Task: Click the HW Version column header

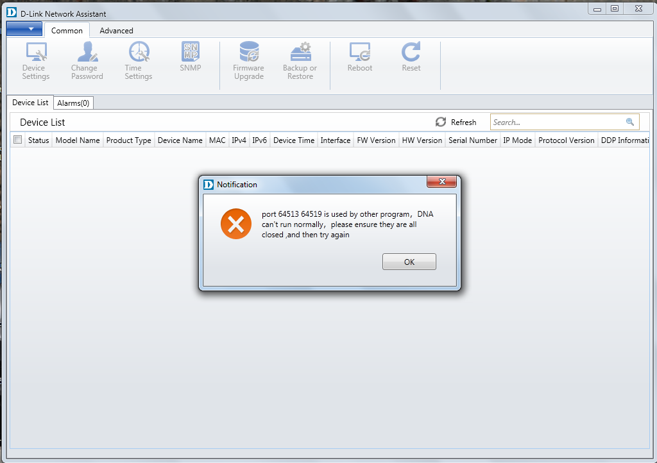Action: click(x=422, y=140)
